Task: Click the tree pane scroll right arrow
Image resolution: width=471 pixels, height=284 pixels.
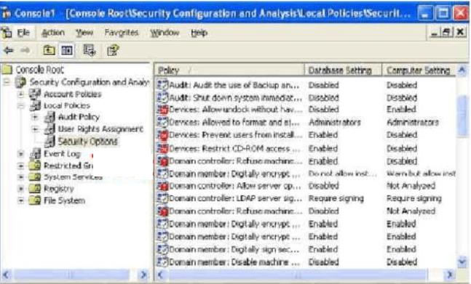Action: [x=143, y=275]
